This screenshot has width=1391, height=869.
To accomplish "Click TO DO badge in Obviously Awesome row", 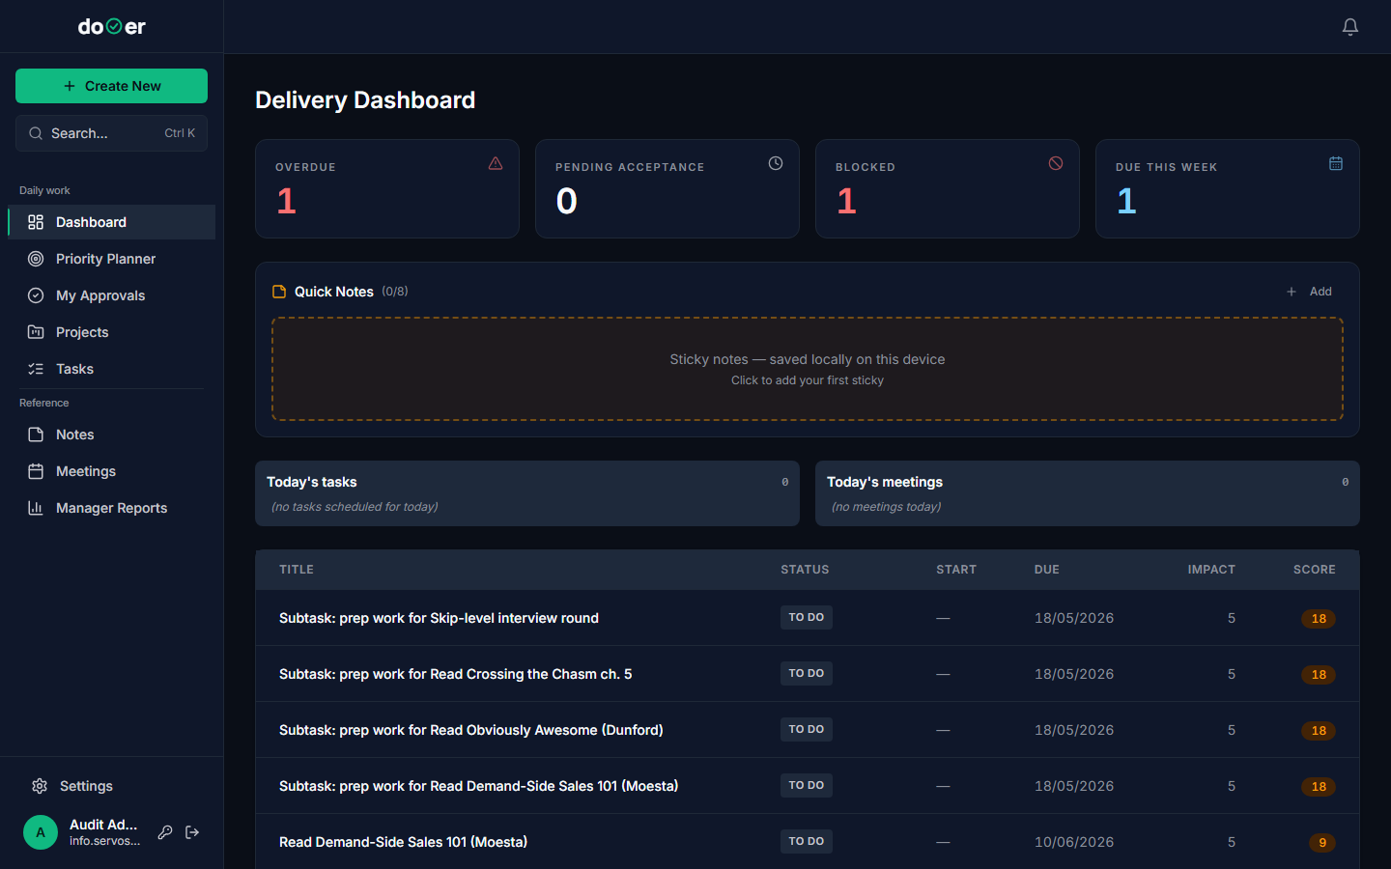I will point(807,729).
